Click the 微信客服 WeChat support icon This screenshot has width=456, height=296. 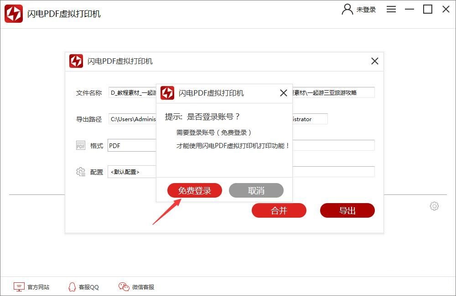[x=122, y=287]
